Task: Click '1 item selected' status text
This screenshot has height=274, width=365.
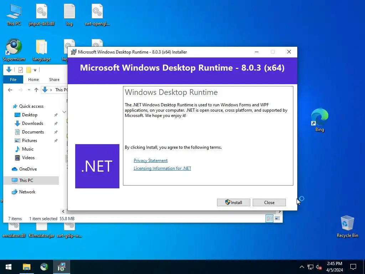Action: 43,219
